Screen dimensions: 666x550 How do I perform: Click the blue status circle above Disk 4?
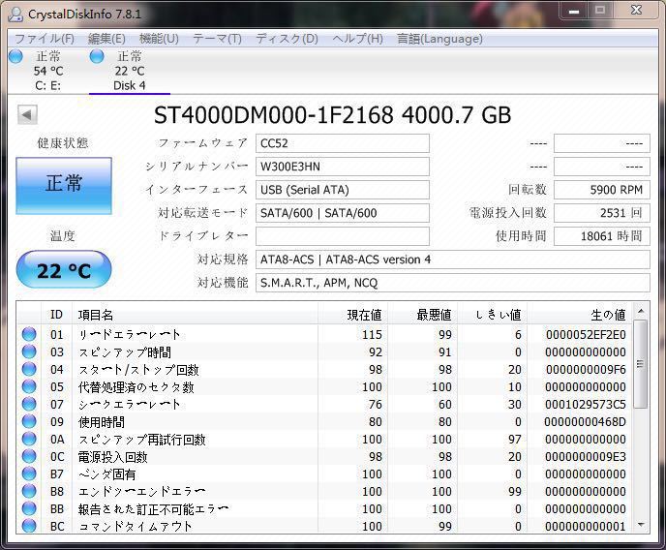97,56
